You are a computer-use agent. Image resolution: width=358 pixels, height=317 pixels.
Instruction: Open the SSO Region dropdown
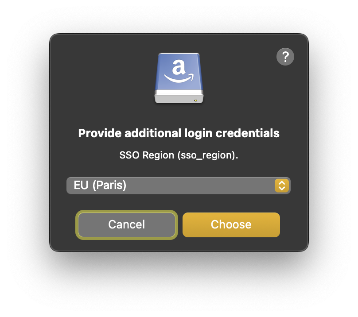(178, 186)
